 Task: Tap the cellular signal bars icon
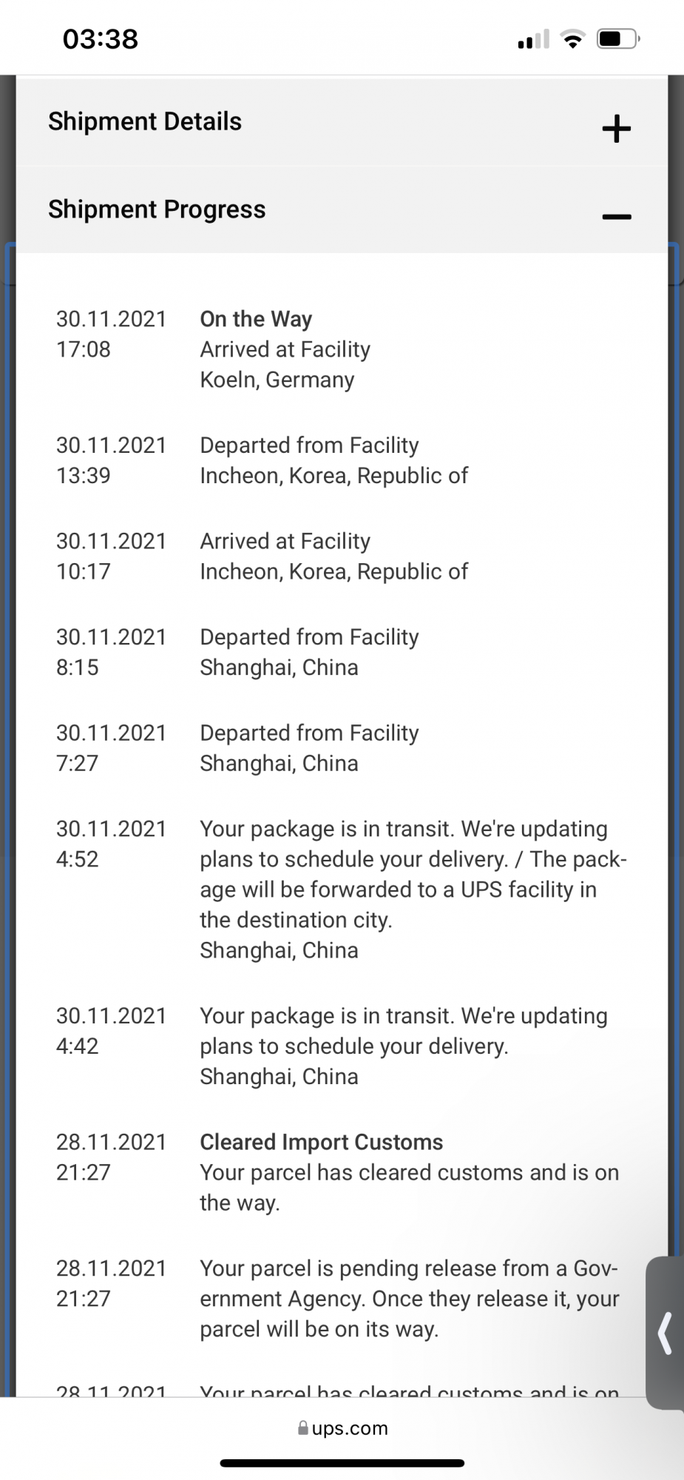[x=533, y=38]
